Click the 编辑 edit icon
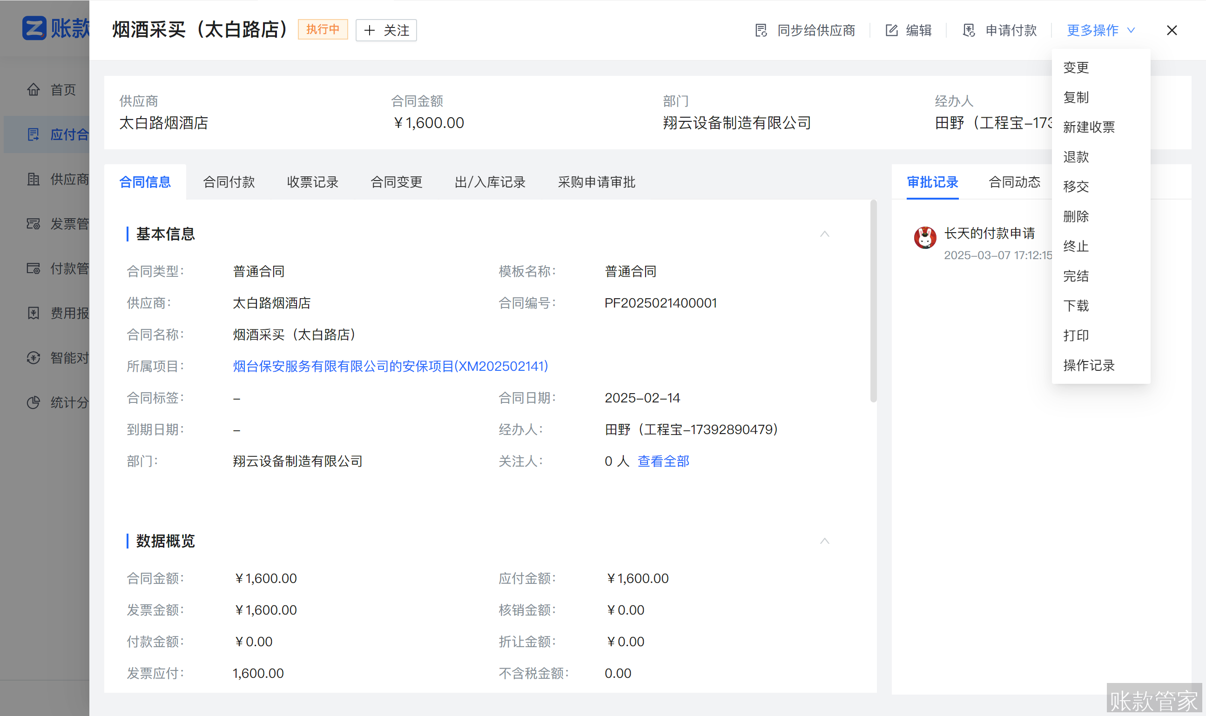1206x716 pixels. tap(892, 30)
